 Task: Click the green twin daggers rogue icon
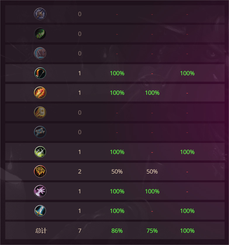[40, 152]
